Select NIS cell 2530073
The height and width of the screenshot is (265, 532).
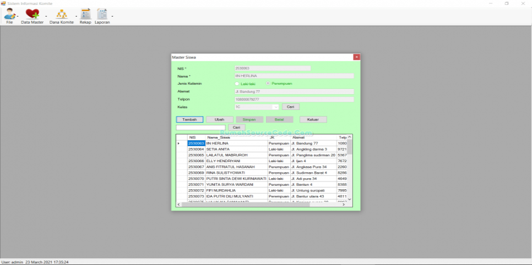[196, 196]
